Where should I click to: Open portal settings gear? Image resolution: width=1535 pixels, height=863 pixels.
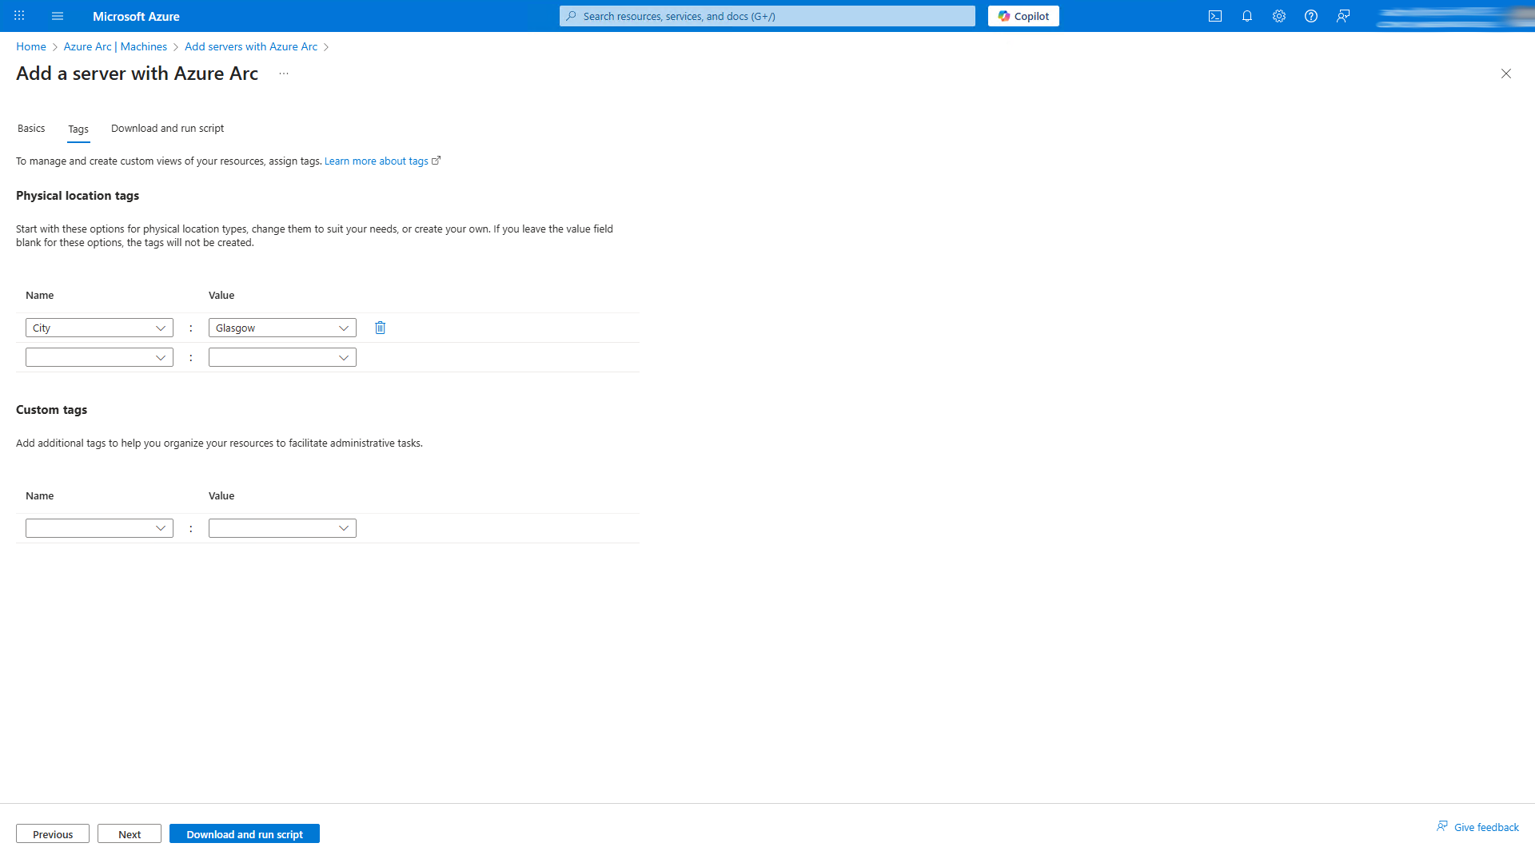pyautogui.click(x=1279, y=16)
